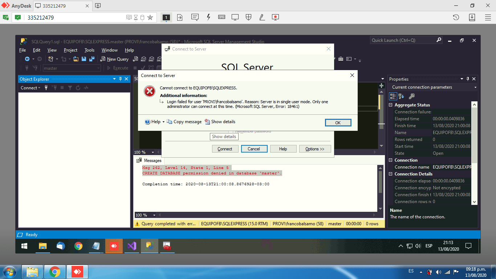Collapse the Connection Details section
This screenshot has height=279, width=496.
391,174
